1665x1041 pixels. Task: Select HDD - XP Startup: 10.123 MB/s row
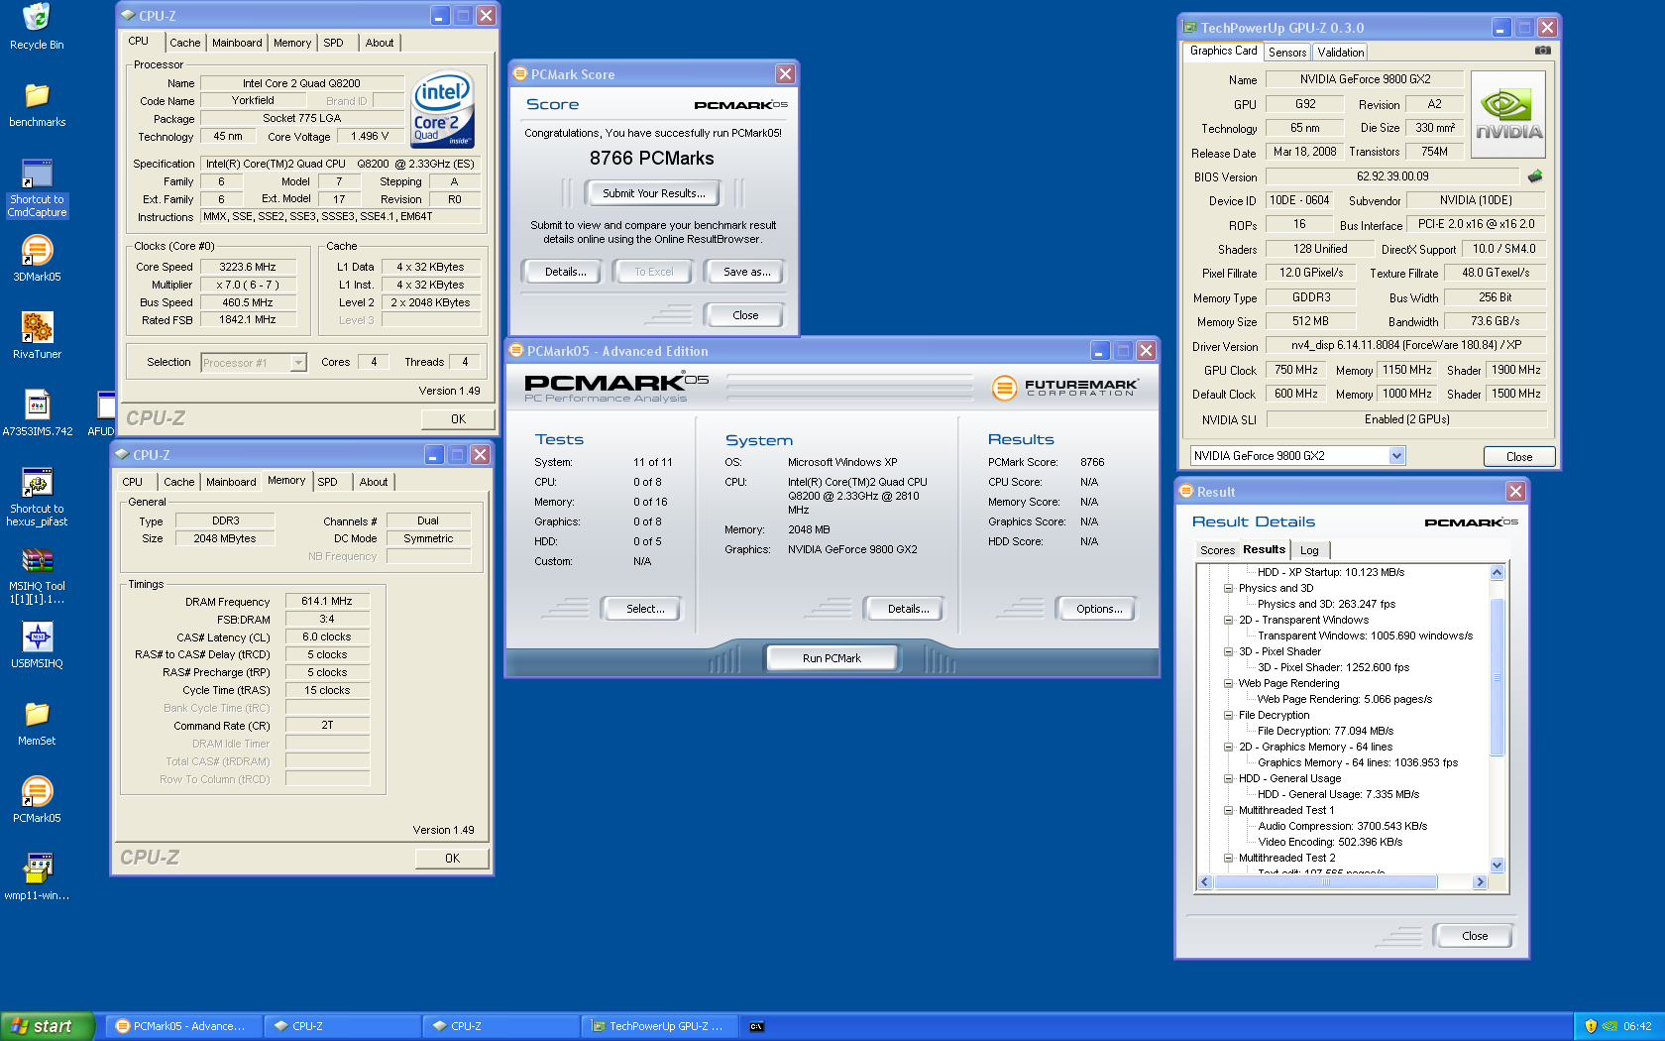tap(1331, 572)
